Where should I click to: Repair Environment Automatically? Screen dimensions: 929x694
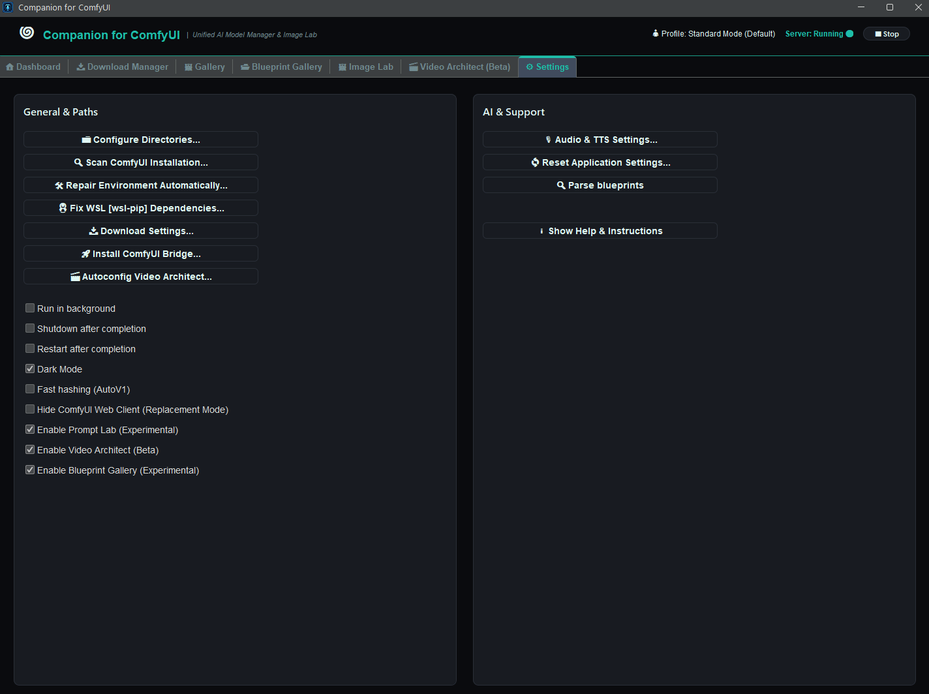coord(141,185)
